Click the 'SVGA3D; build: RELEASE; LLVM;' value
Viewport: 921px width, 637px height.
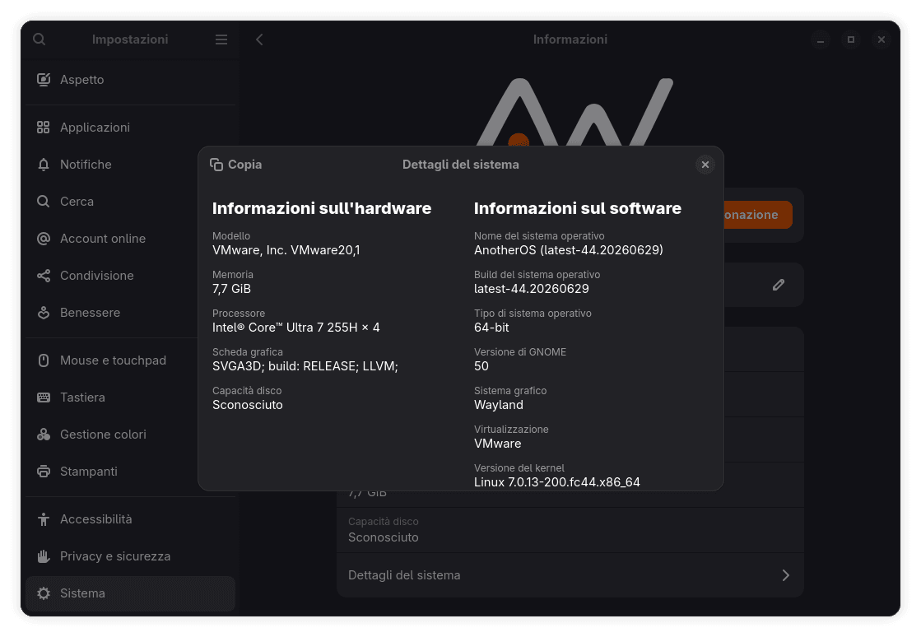coord(305,366)
